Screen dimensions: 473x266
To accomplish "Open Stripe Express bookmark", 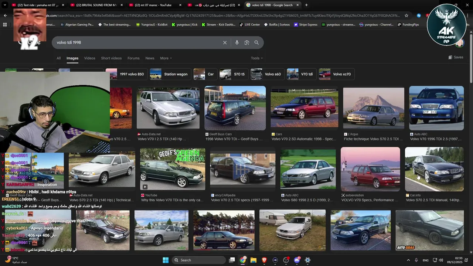I will [305, 25].
